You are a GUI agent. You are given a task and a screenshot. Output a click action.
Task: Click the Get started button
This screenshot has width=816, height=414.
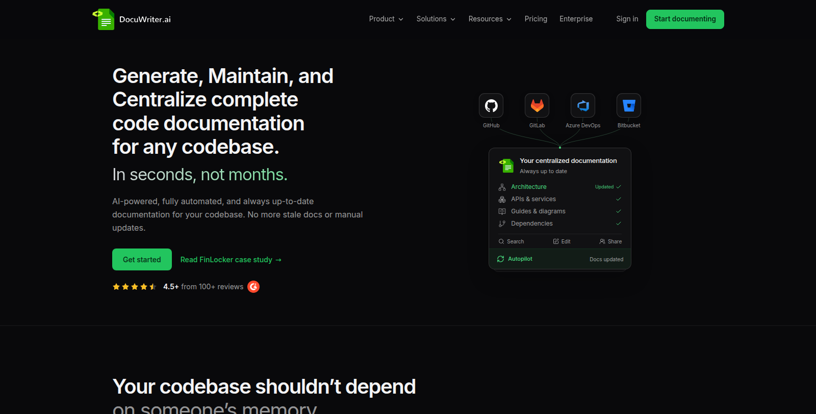coord(142,260)
